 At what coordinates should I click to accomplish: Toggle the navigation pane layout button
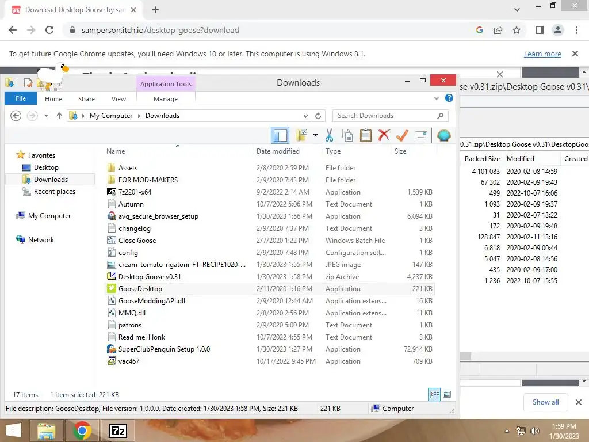pos(280,135)
